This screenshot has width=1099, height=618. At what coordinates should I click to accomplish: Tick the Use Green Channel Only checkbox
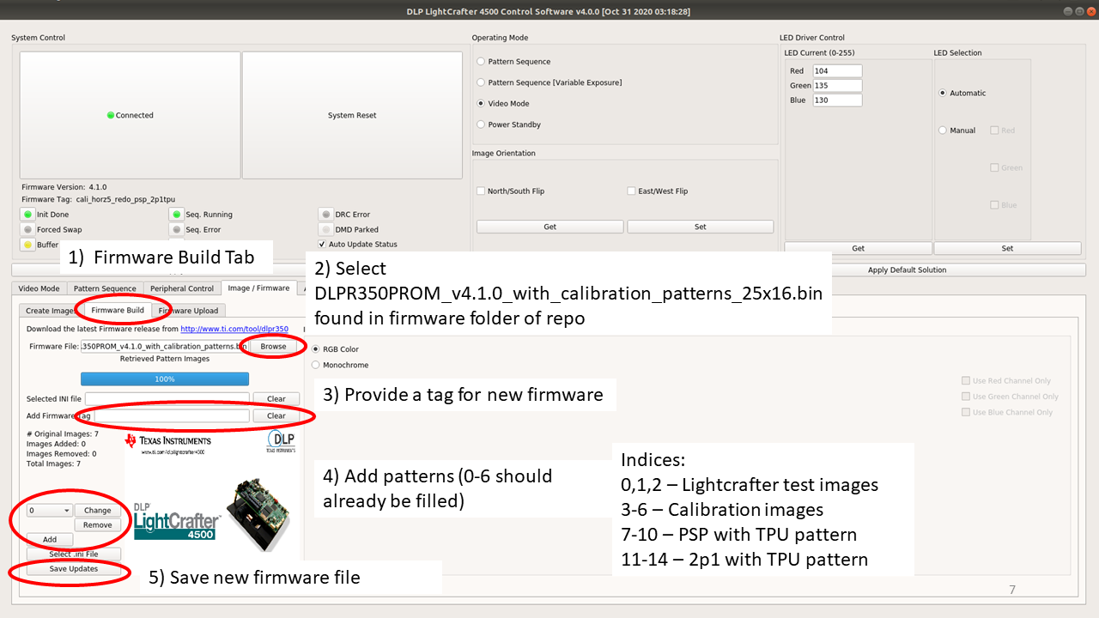pyautogui.click(x=966, y=397)
